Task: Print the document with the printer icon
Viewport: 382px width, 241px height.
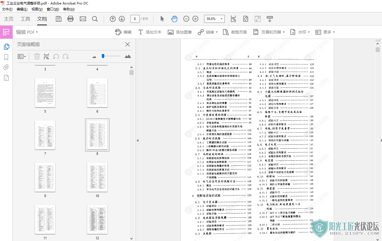Action: (70, 19)
